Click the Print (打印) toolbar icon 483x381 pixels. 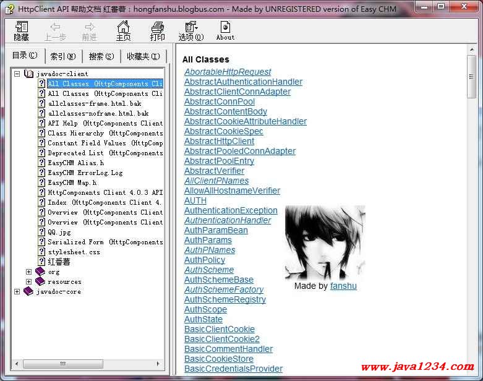[x=158, y=28]
